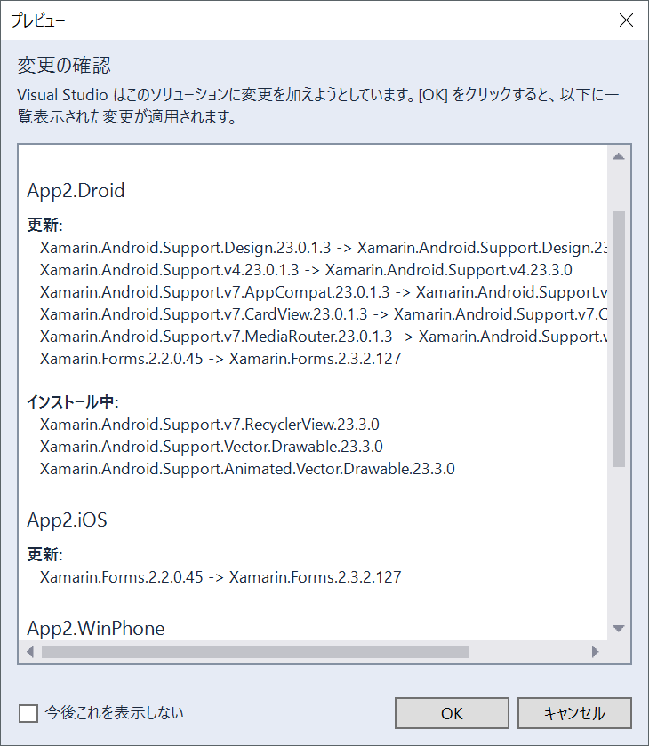Click the Support.Animated.Vector.Drawable.23.3.0 install line

[247, 469]
